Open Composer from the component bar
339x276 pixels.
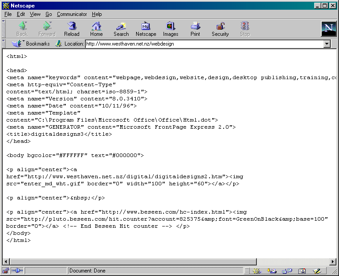coord(317,271)
